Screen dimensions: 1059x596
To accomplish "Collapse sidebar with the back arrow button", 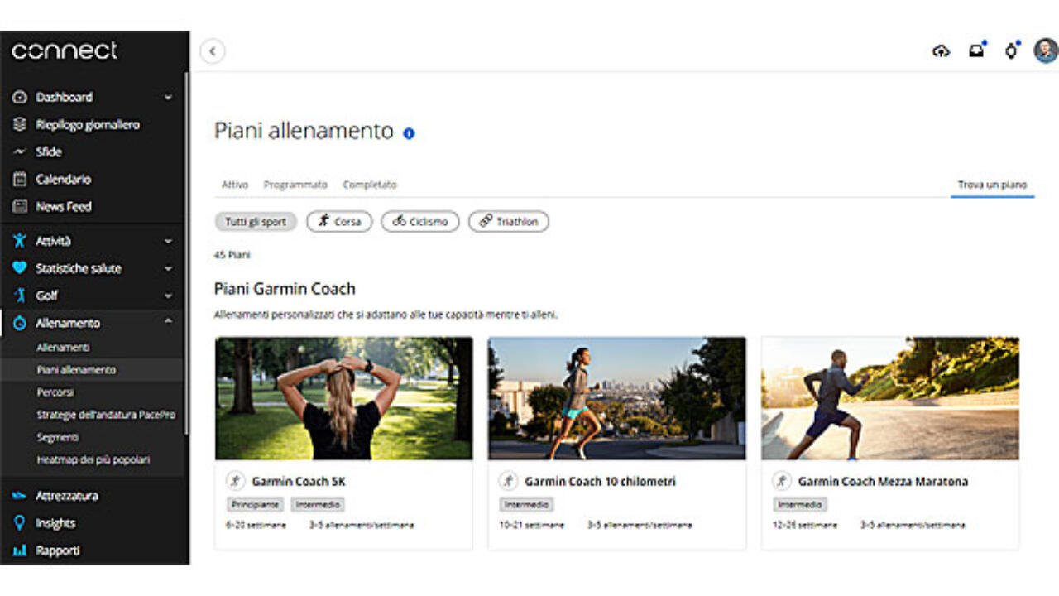I will [x=213, y=51].
